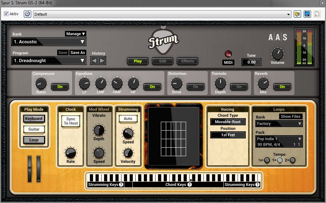This screenshot has width=326, height=203.
Task: Click the Reverb Mix knob
Action: tap(263, 83)
